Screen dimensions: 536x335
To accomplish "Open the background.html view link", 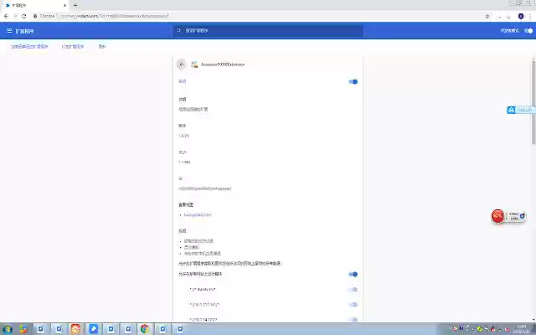I will pos(198,215).
